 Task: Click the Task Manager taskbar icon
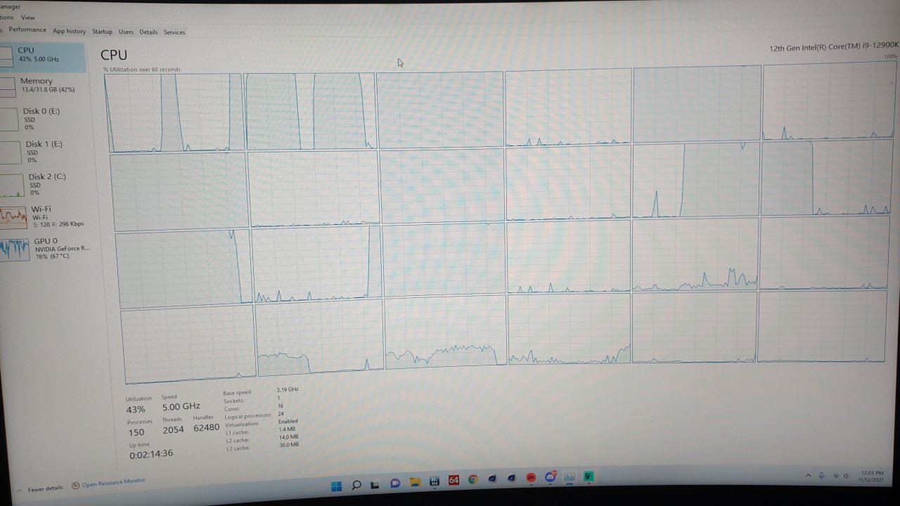point(570,476)
